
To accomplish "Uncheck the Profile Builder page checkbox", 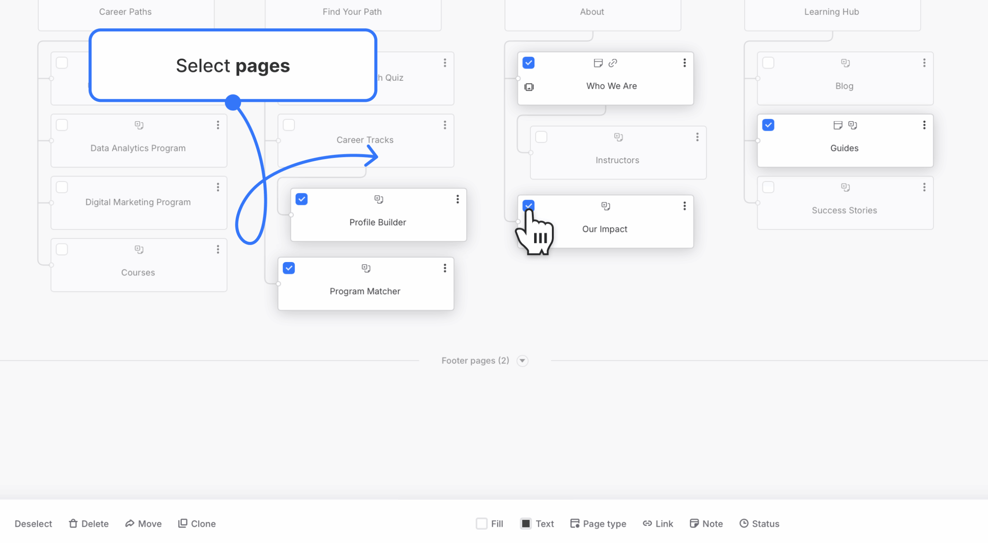I will 301,199.
